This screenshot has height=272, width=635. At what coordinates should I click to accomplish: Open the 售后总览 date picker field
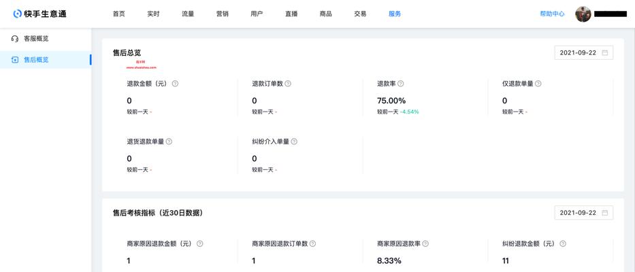[x=583, y=52]
